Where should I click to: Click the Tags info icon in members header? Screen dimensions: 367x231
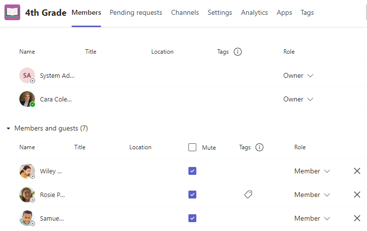tap(259, 147)
